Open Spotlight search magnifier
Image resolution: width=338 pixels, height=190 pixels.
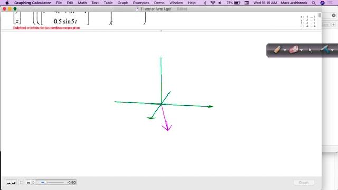[314, 3]
